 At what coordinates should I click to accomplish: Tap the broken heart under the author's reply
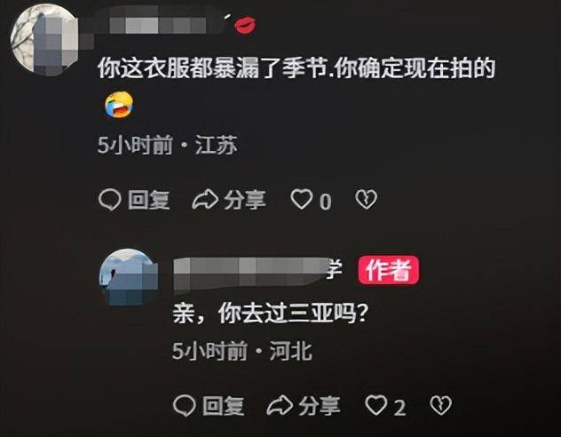pyautogui.click(x=440, y=406)
